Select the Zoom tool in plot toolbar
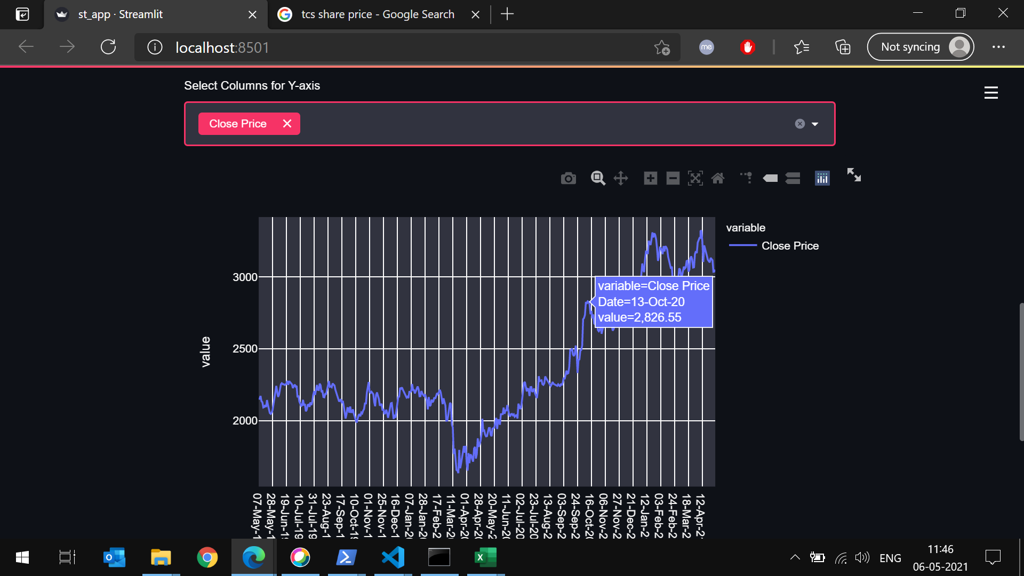The height and width of the screenshot is (576, 1024). (598, 178)
